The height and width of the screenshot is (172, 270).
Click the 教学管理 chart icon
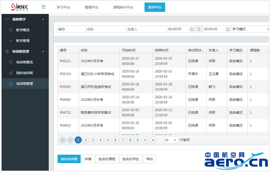point(11,41)
